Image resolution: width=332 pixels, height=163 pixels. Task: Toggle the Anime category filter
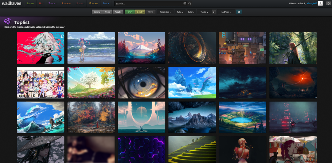(x=107, y=12)
